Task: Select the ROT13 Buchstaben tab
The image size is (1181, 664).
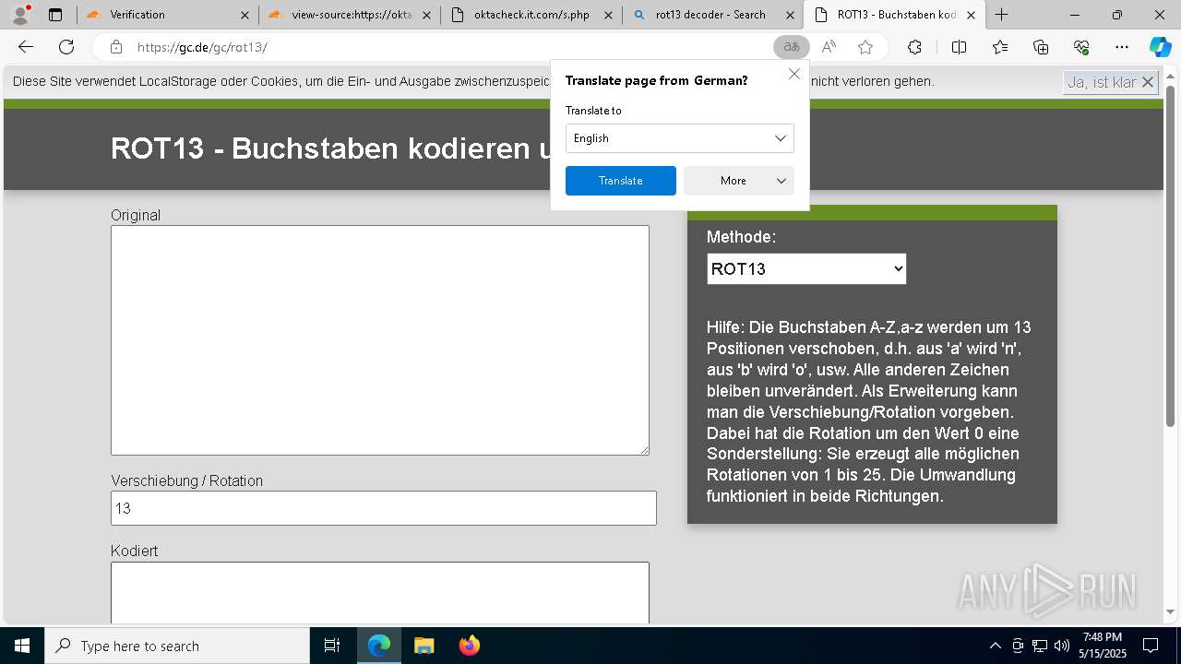Action: 896,15
